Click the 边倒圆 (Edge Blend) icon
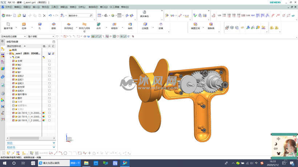 pyautogui.click(x=145, y=24)
